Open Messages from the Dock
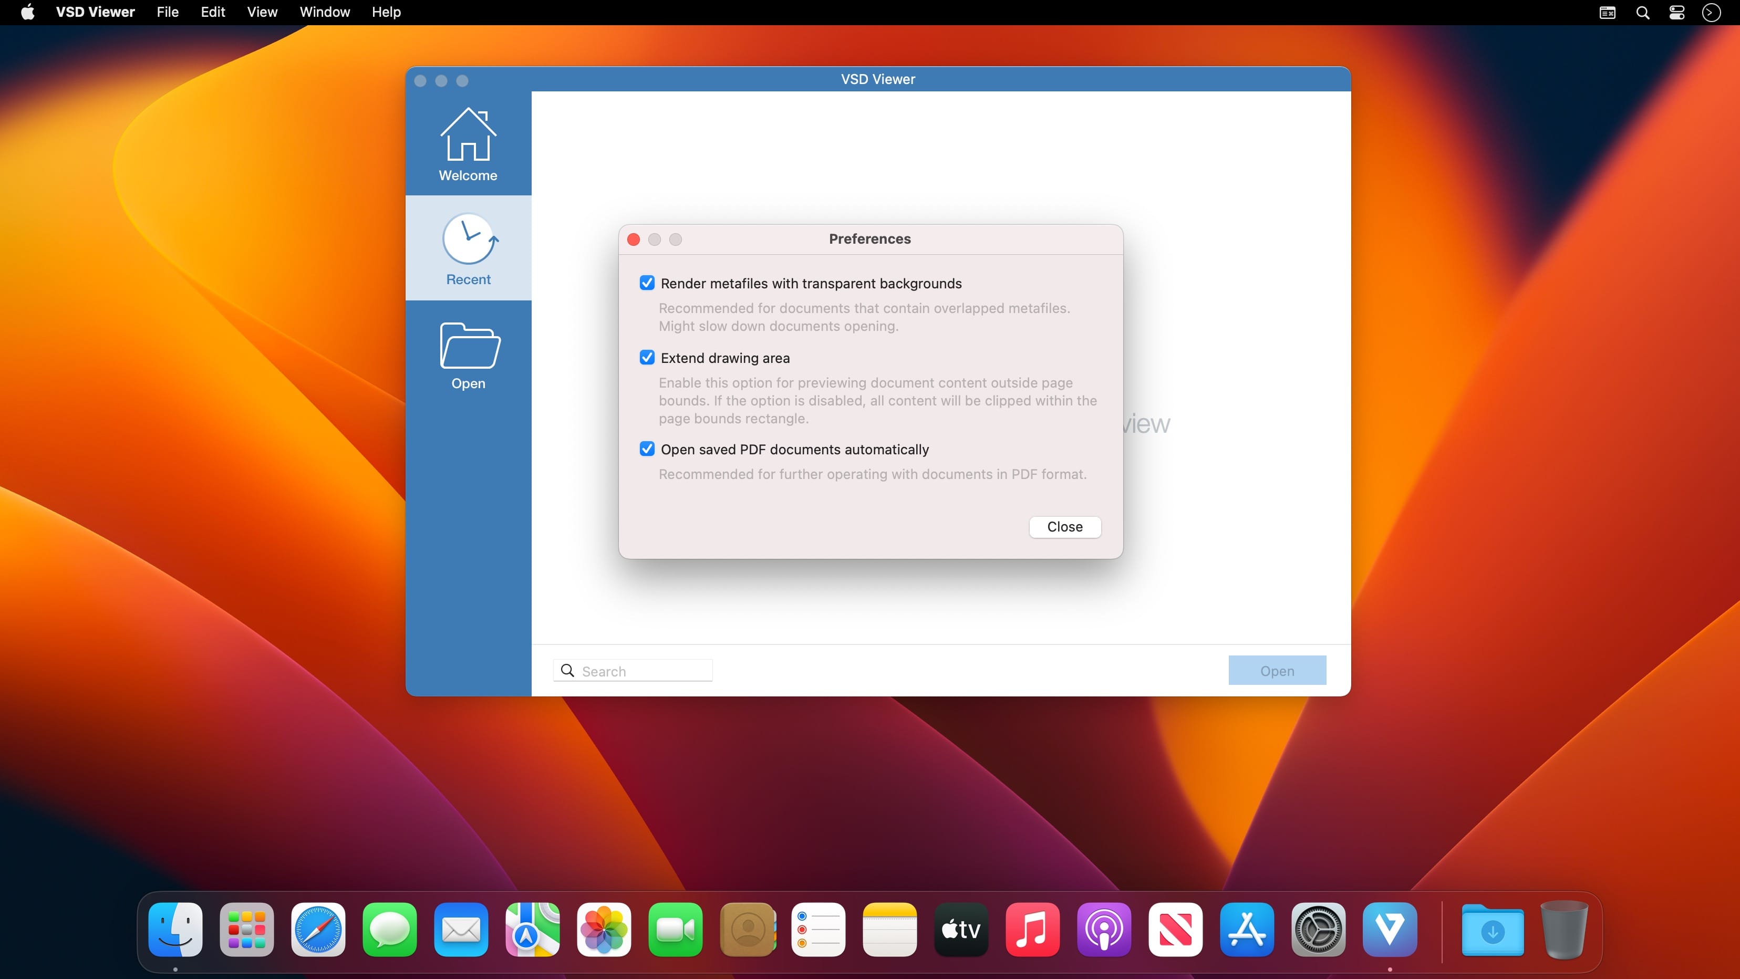The width and height of the screenshot is (1740, 979). click(390, 930)
